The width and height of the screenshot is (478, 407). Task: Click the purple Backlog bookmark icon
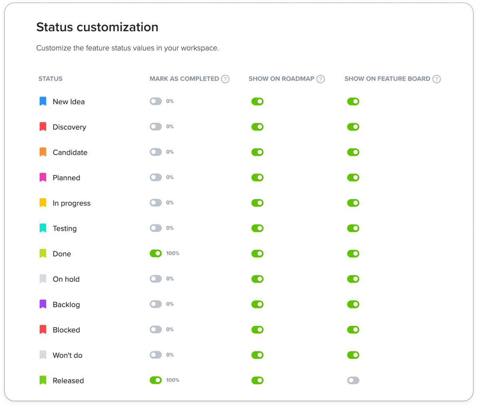[x=43, y=304]
